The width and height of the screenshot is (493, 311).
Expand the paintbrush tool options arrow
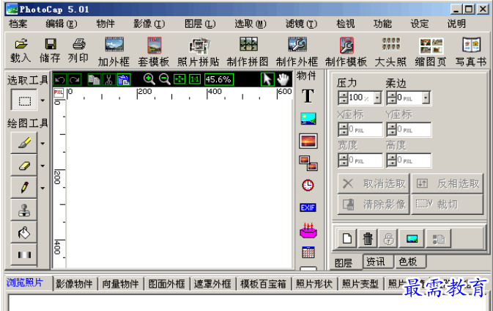(42, 144)
